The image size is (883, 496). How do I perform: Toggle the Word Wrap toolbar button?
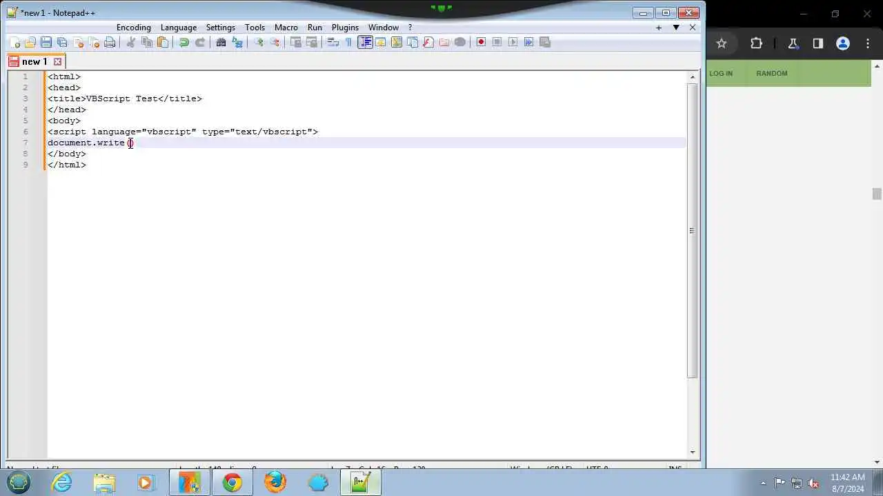333,42
